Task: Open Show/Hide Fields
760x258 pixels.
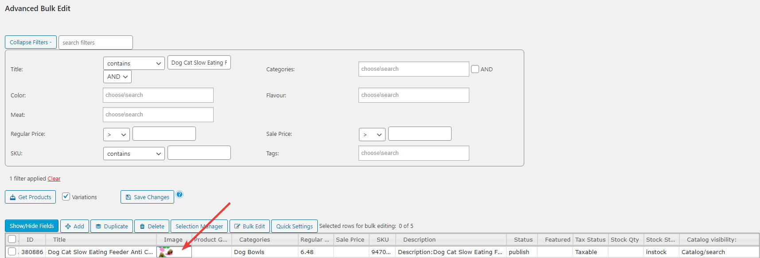Action: tap(31, 226)
